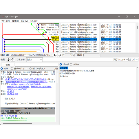Open the 英字の大小 case-sensitivity dropdown

(121, 60)
